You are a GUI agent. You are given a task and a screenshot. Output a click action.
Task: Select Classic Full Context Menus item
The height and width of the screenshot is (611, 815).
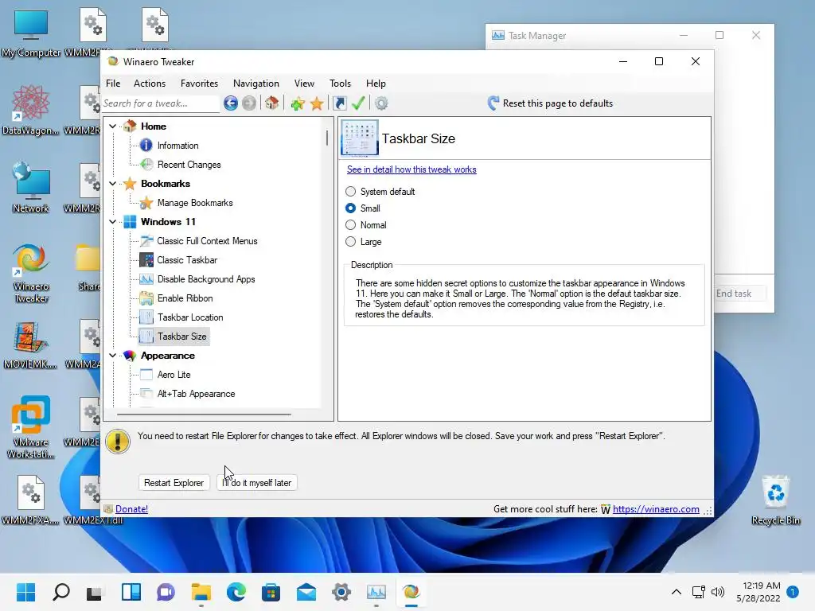tap(207, 241)
